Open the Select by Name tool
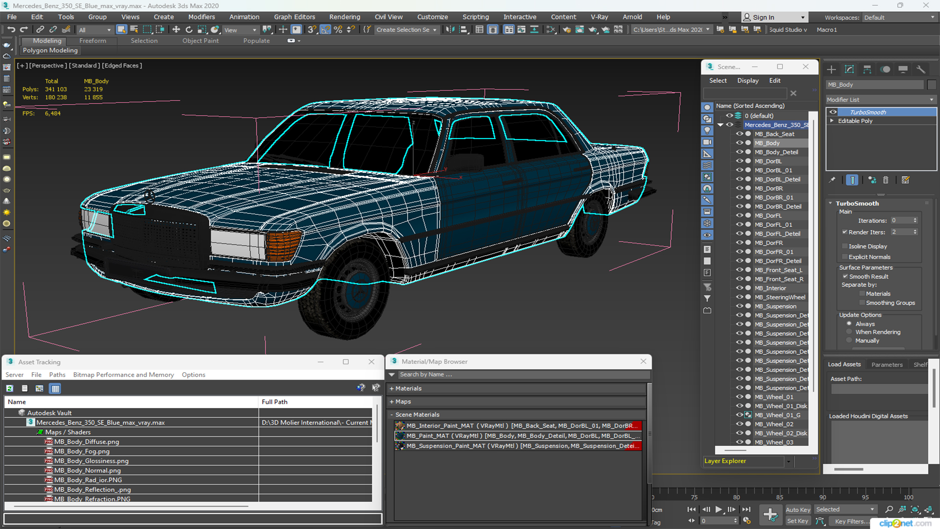The height and width of the screenshot is (529, 940). point(134,30)
